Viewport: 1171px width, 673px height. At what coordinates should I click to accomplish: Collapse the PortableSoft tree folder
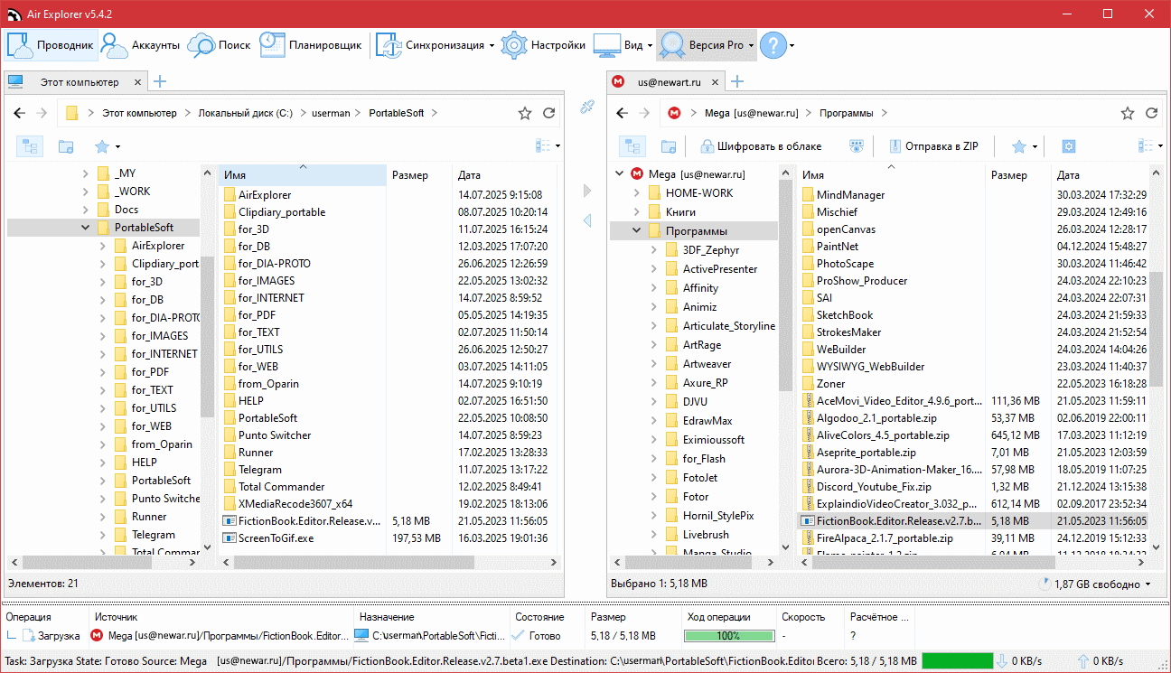click(x=86, y=228)
